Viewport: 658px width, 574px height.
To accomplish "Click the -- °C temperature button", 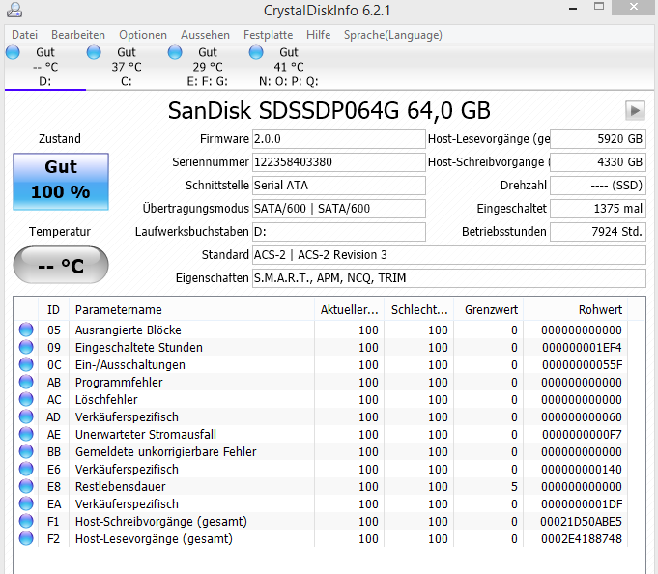I will [61, 265].
